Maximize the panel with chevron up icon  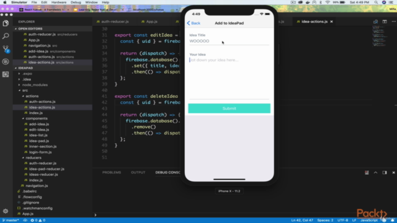pos(375,172)
